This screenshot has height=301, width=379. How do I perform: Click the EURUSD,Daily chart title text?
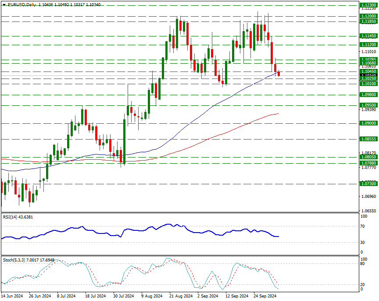[22, 4]
